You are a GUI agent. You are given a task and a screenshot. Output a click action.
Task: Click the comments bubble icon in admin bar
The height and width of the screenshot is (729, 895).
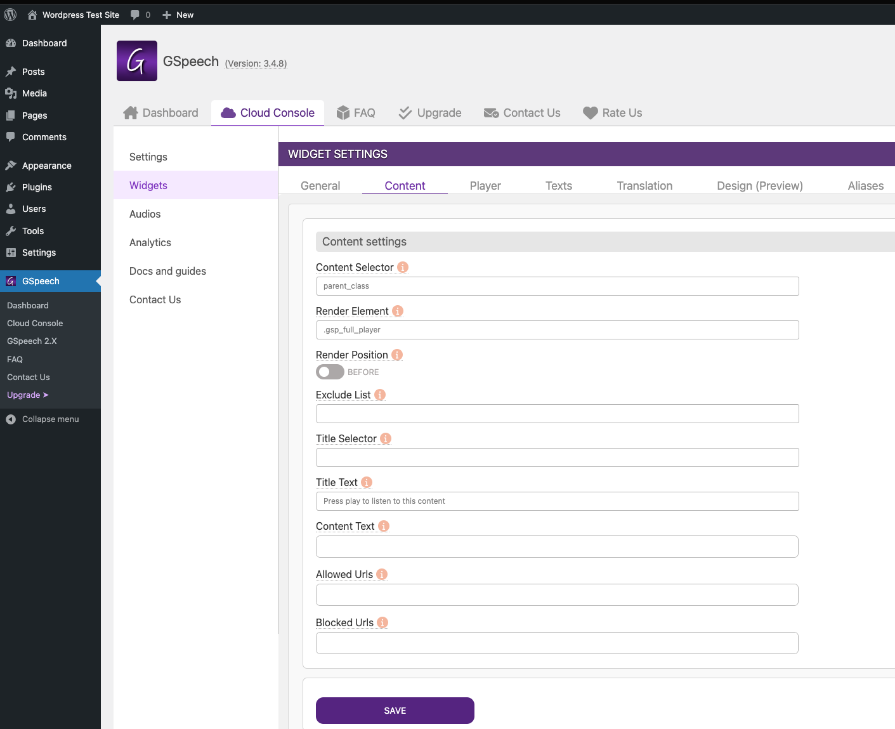point(135,15)
